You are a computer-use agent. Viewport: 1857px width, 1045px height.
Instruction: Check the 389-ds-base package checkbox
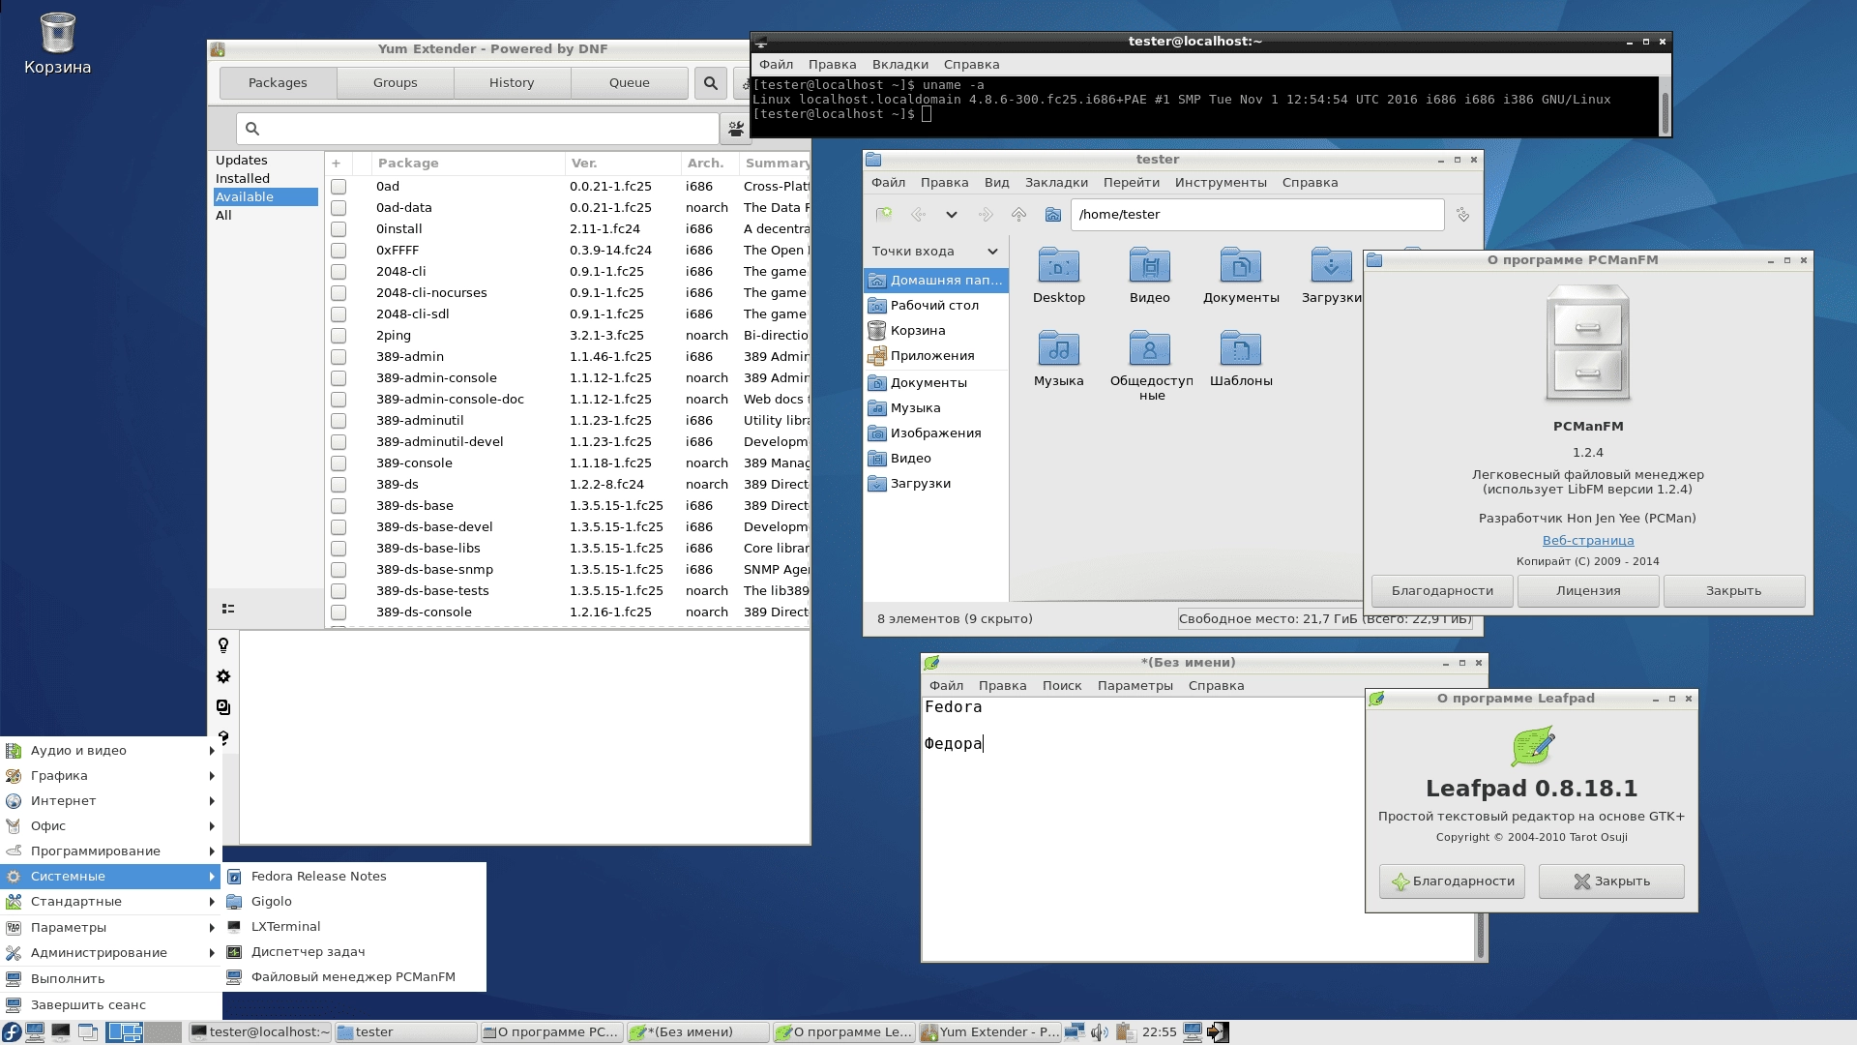click(x=339, y=506)
